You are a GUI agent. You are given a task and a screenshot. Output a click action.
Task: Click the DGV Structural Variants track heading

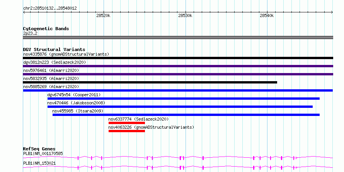point(54,49)
